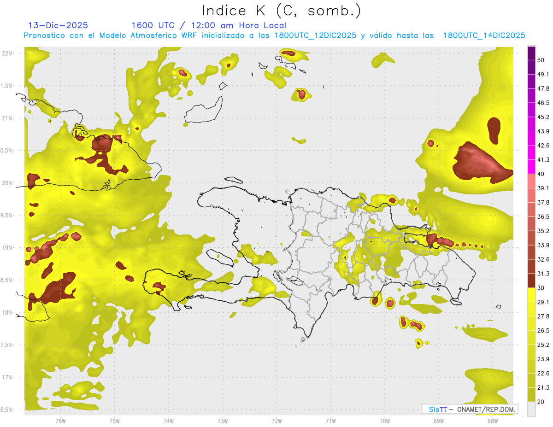
Task: Click the colorbar value 23.9
Action: tap(543, 359)
